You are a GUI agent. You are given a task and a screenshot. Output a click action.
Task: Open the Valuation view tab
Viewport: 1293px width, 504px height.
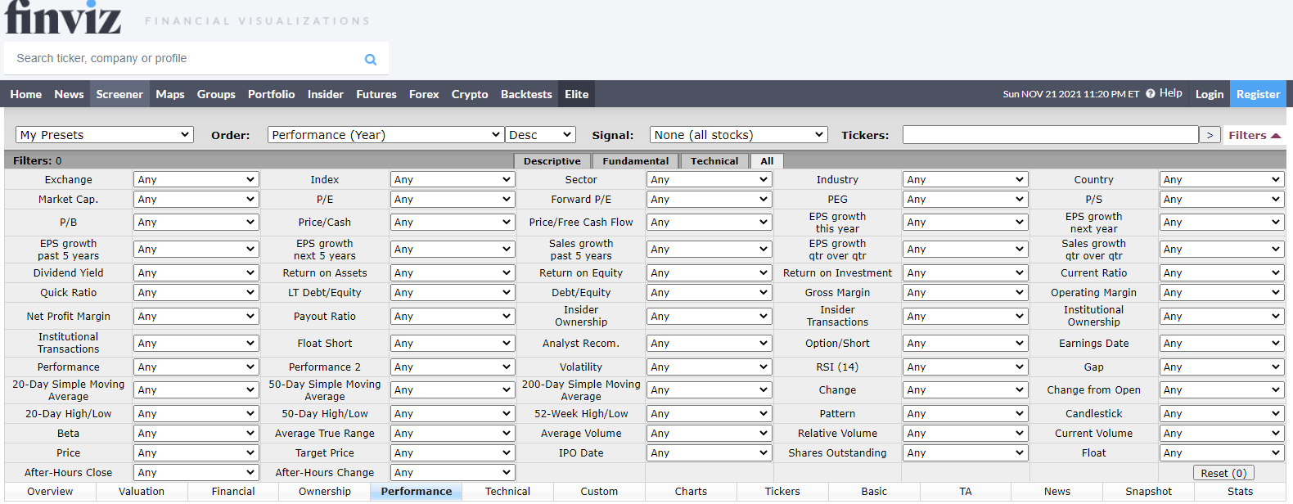tap(142, 492)
